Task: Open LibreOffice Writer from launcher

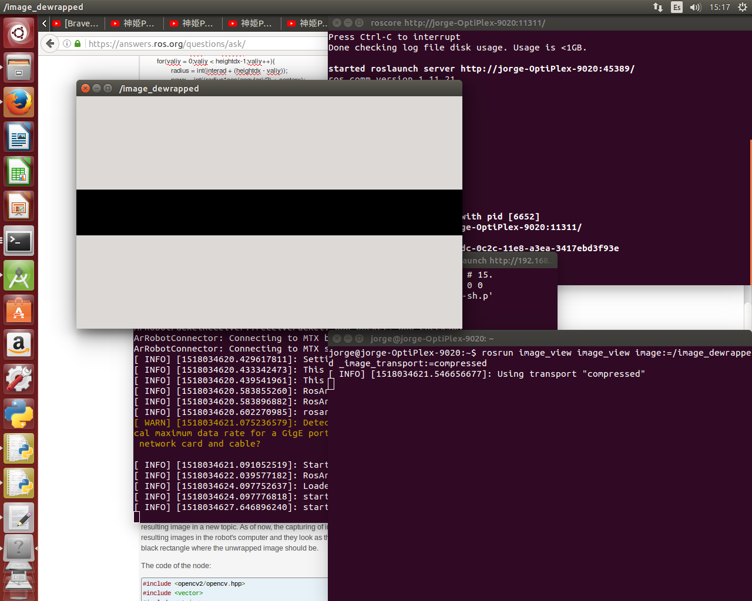Action: (19, 137)
